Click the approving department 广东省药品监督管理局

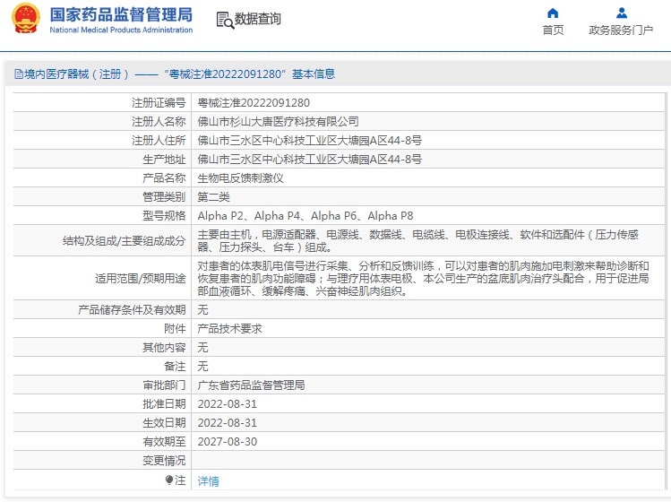[x=251, y=385]
